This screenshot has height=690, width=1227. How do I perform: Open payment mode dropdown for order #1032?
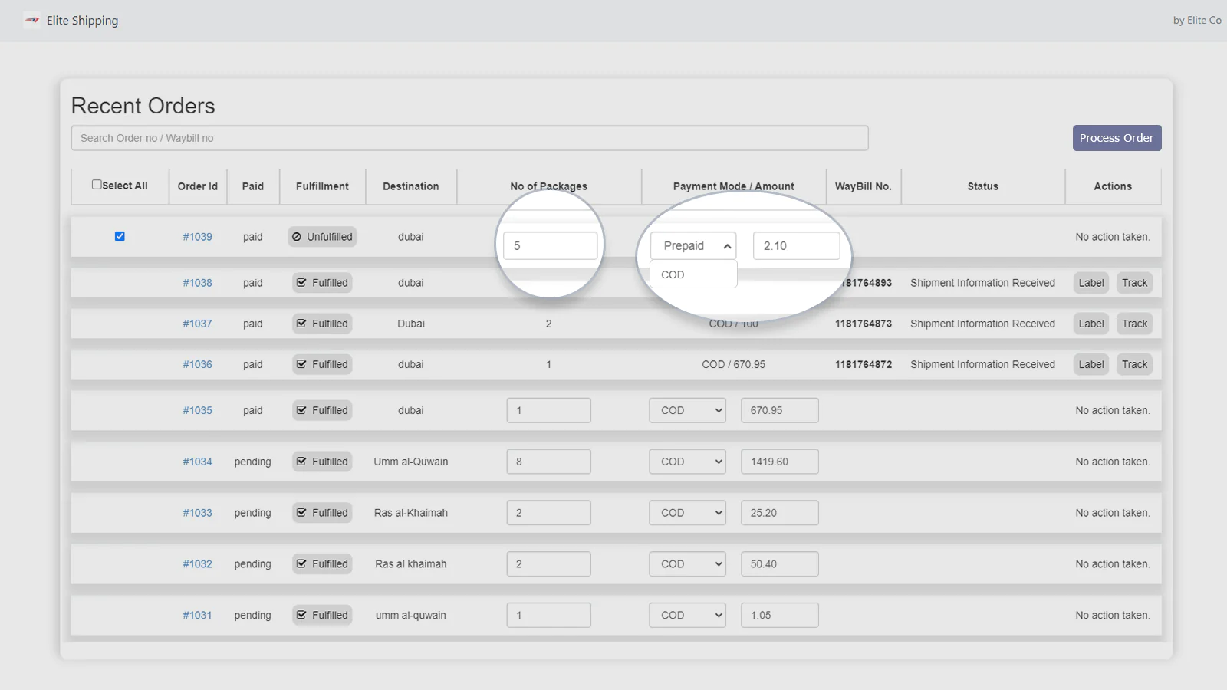687,563
